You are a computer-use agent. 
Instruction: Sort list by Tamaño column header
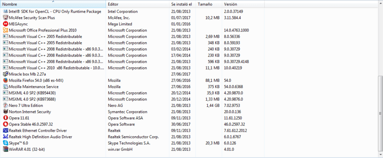coord(209,4)
